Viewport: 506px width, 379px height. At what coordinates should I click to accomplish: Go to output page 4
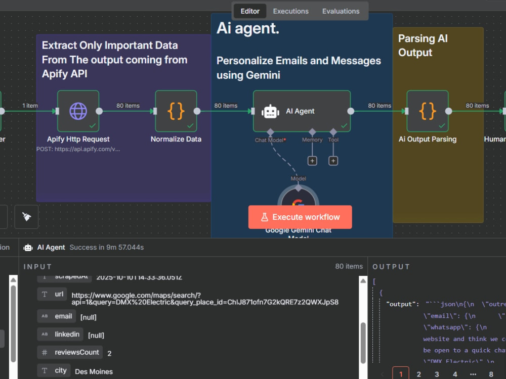click(455, 374)
